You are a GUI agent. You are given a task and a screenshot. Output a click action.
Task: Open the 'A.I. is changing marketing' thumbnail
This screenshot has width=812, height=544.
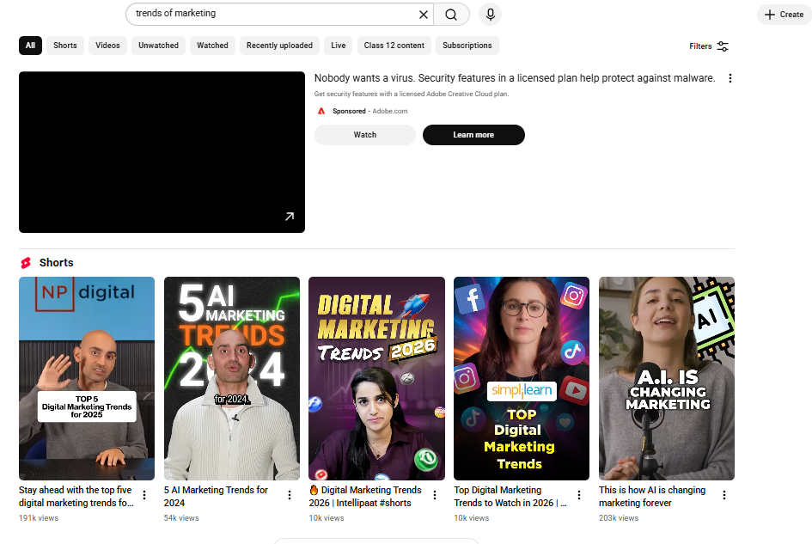[x=667, y=378]
